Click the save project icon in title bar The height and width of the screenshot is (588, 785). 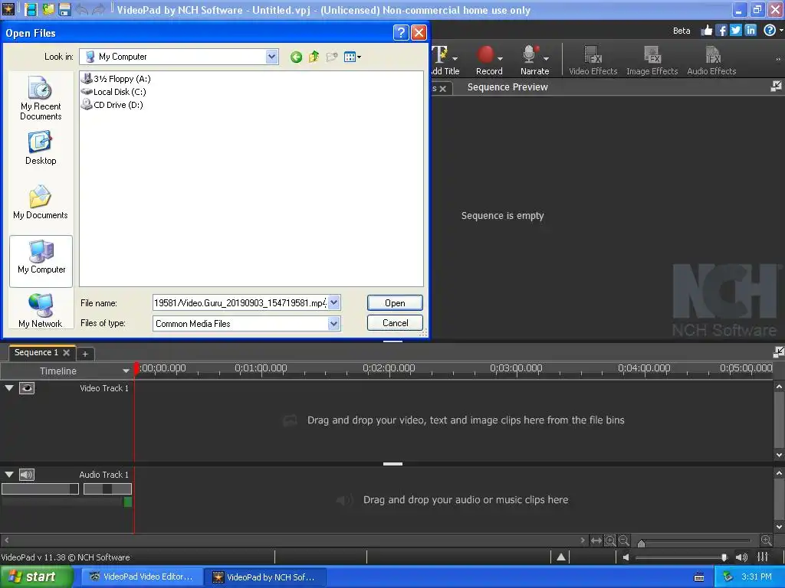coord(64,9)
